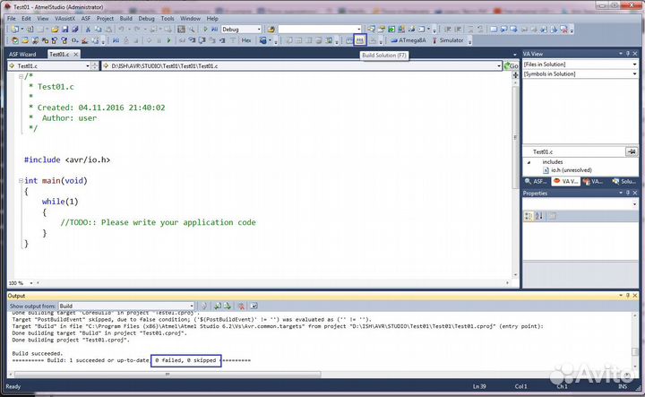This screenshot has height=397, width=645.
Task: Click Categorized icon in Properties panel
Action: (529, 216)
